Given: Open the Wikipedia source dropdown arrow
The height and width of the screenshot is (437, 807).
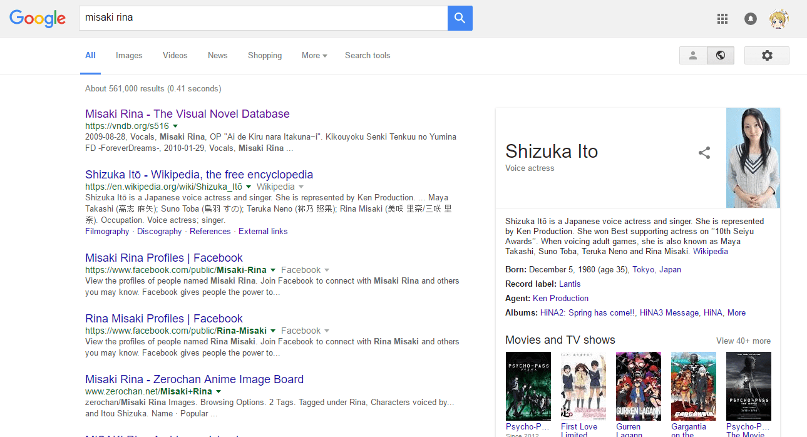Looking at the screenshot, I should pos(301,187).
